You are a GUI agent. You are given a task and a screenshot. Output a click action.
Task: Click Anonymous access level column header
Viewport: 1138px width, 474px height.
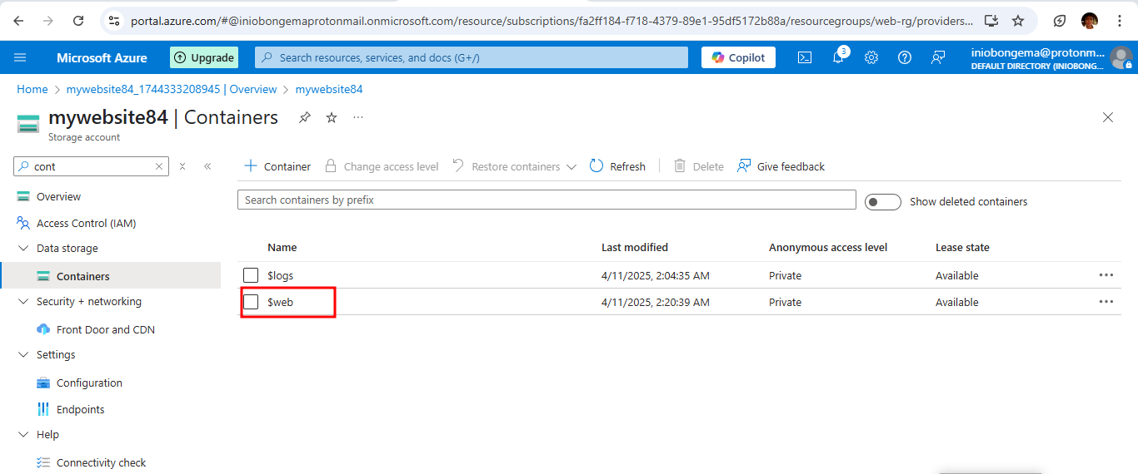(x=828, y=247)
